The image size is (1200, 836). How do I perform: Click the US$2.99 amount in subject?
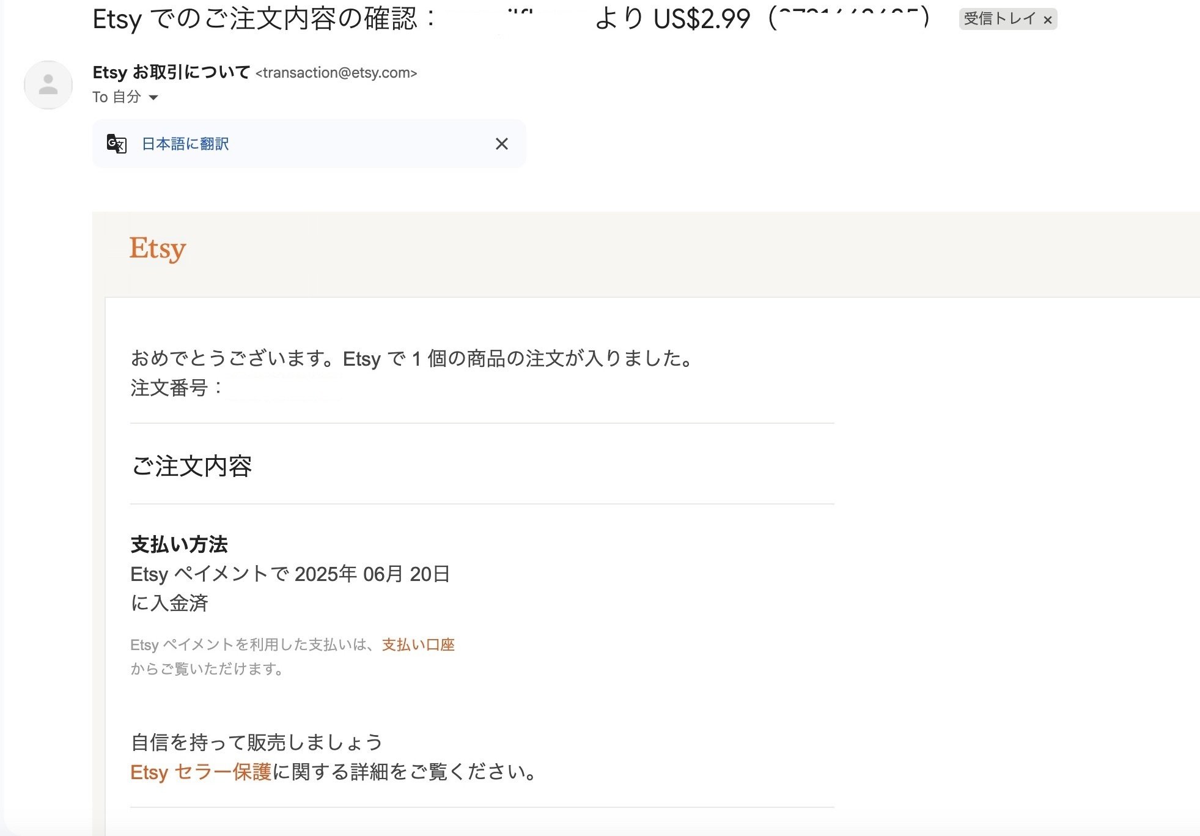[701, 19]
